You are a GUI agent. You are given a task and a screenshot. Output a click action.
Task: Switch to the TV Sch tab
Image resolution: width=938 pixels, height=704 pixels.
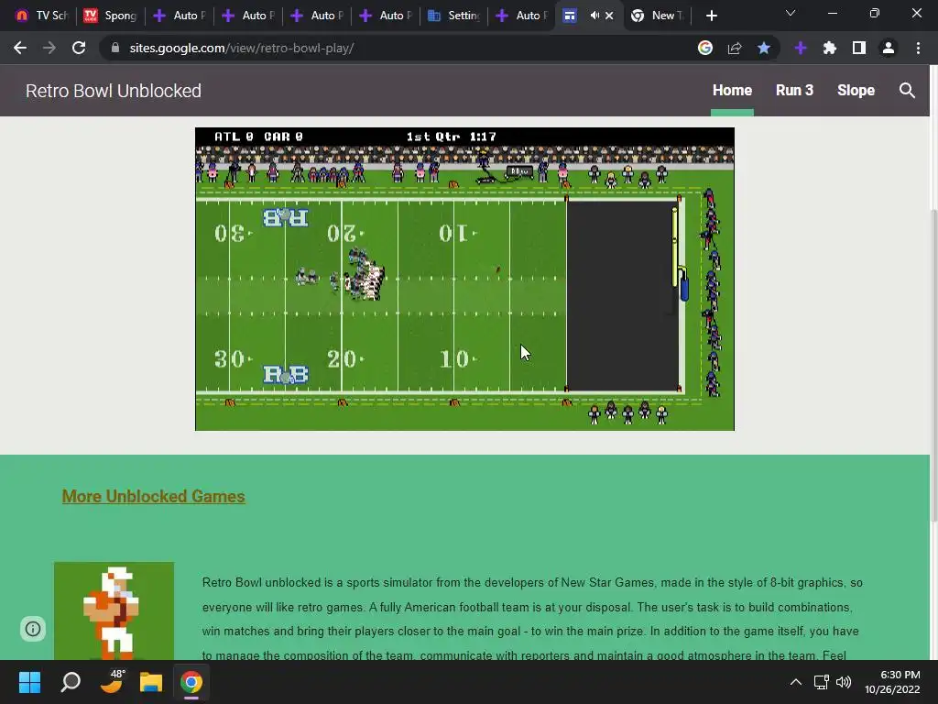40,16
